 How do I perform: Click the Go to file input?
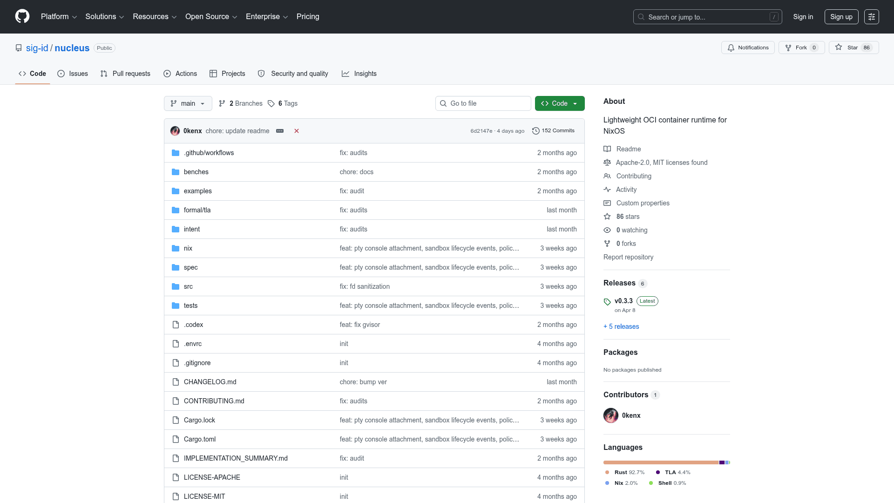[x=483, y=103]
